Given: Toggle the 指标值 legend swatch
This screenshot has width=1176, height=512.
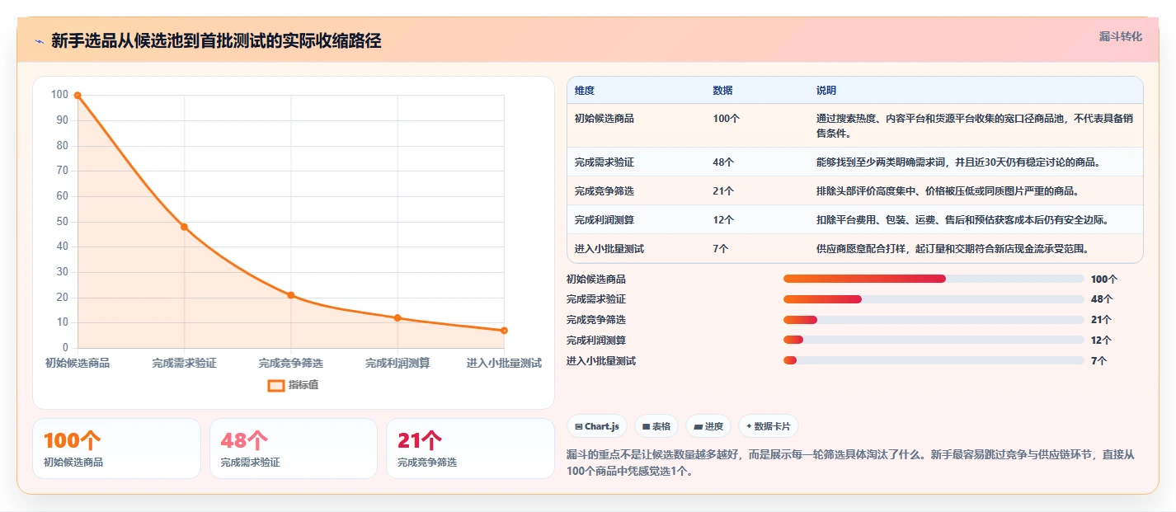Looking at the screenshot, I should 276,385.
